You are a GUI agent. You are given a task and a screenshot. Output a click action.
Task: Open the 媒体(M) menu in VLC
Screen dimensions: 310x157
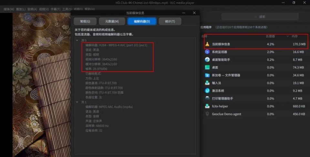click(9, 9)
